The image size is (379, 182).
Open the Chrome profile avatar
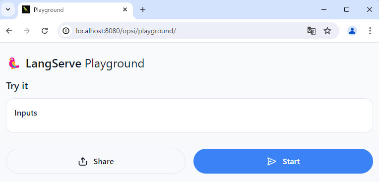click(x=352, y=31)
